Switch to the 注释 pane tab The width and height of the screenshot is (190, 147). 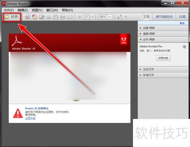pos(182,17)
